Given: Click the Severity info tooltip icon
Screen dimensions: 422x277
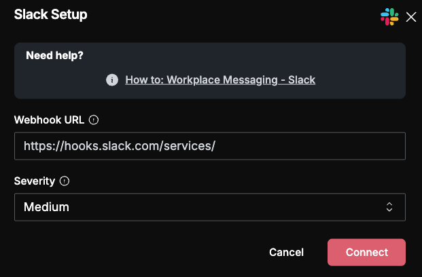Looking at the screenshot, I should point(65,181).
